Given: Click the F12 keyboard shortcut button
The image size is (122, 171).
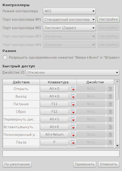Looking at the screenshot, I should [54, 112].
